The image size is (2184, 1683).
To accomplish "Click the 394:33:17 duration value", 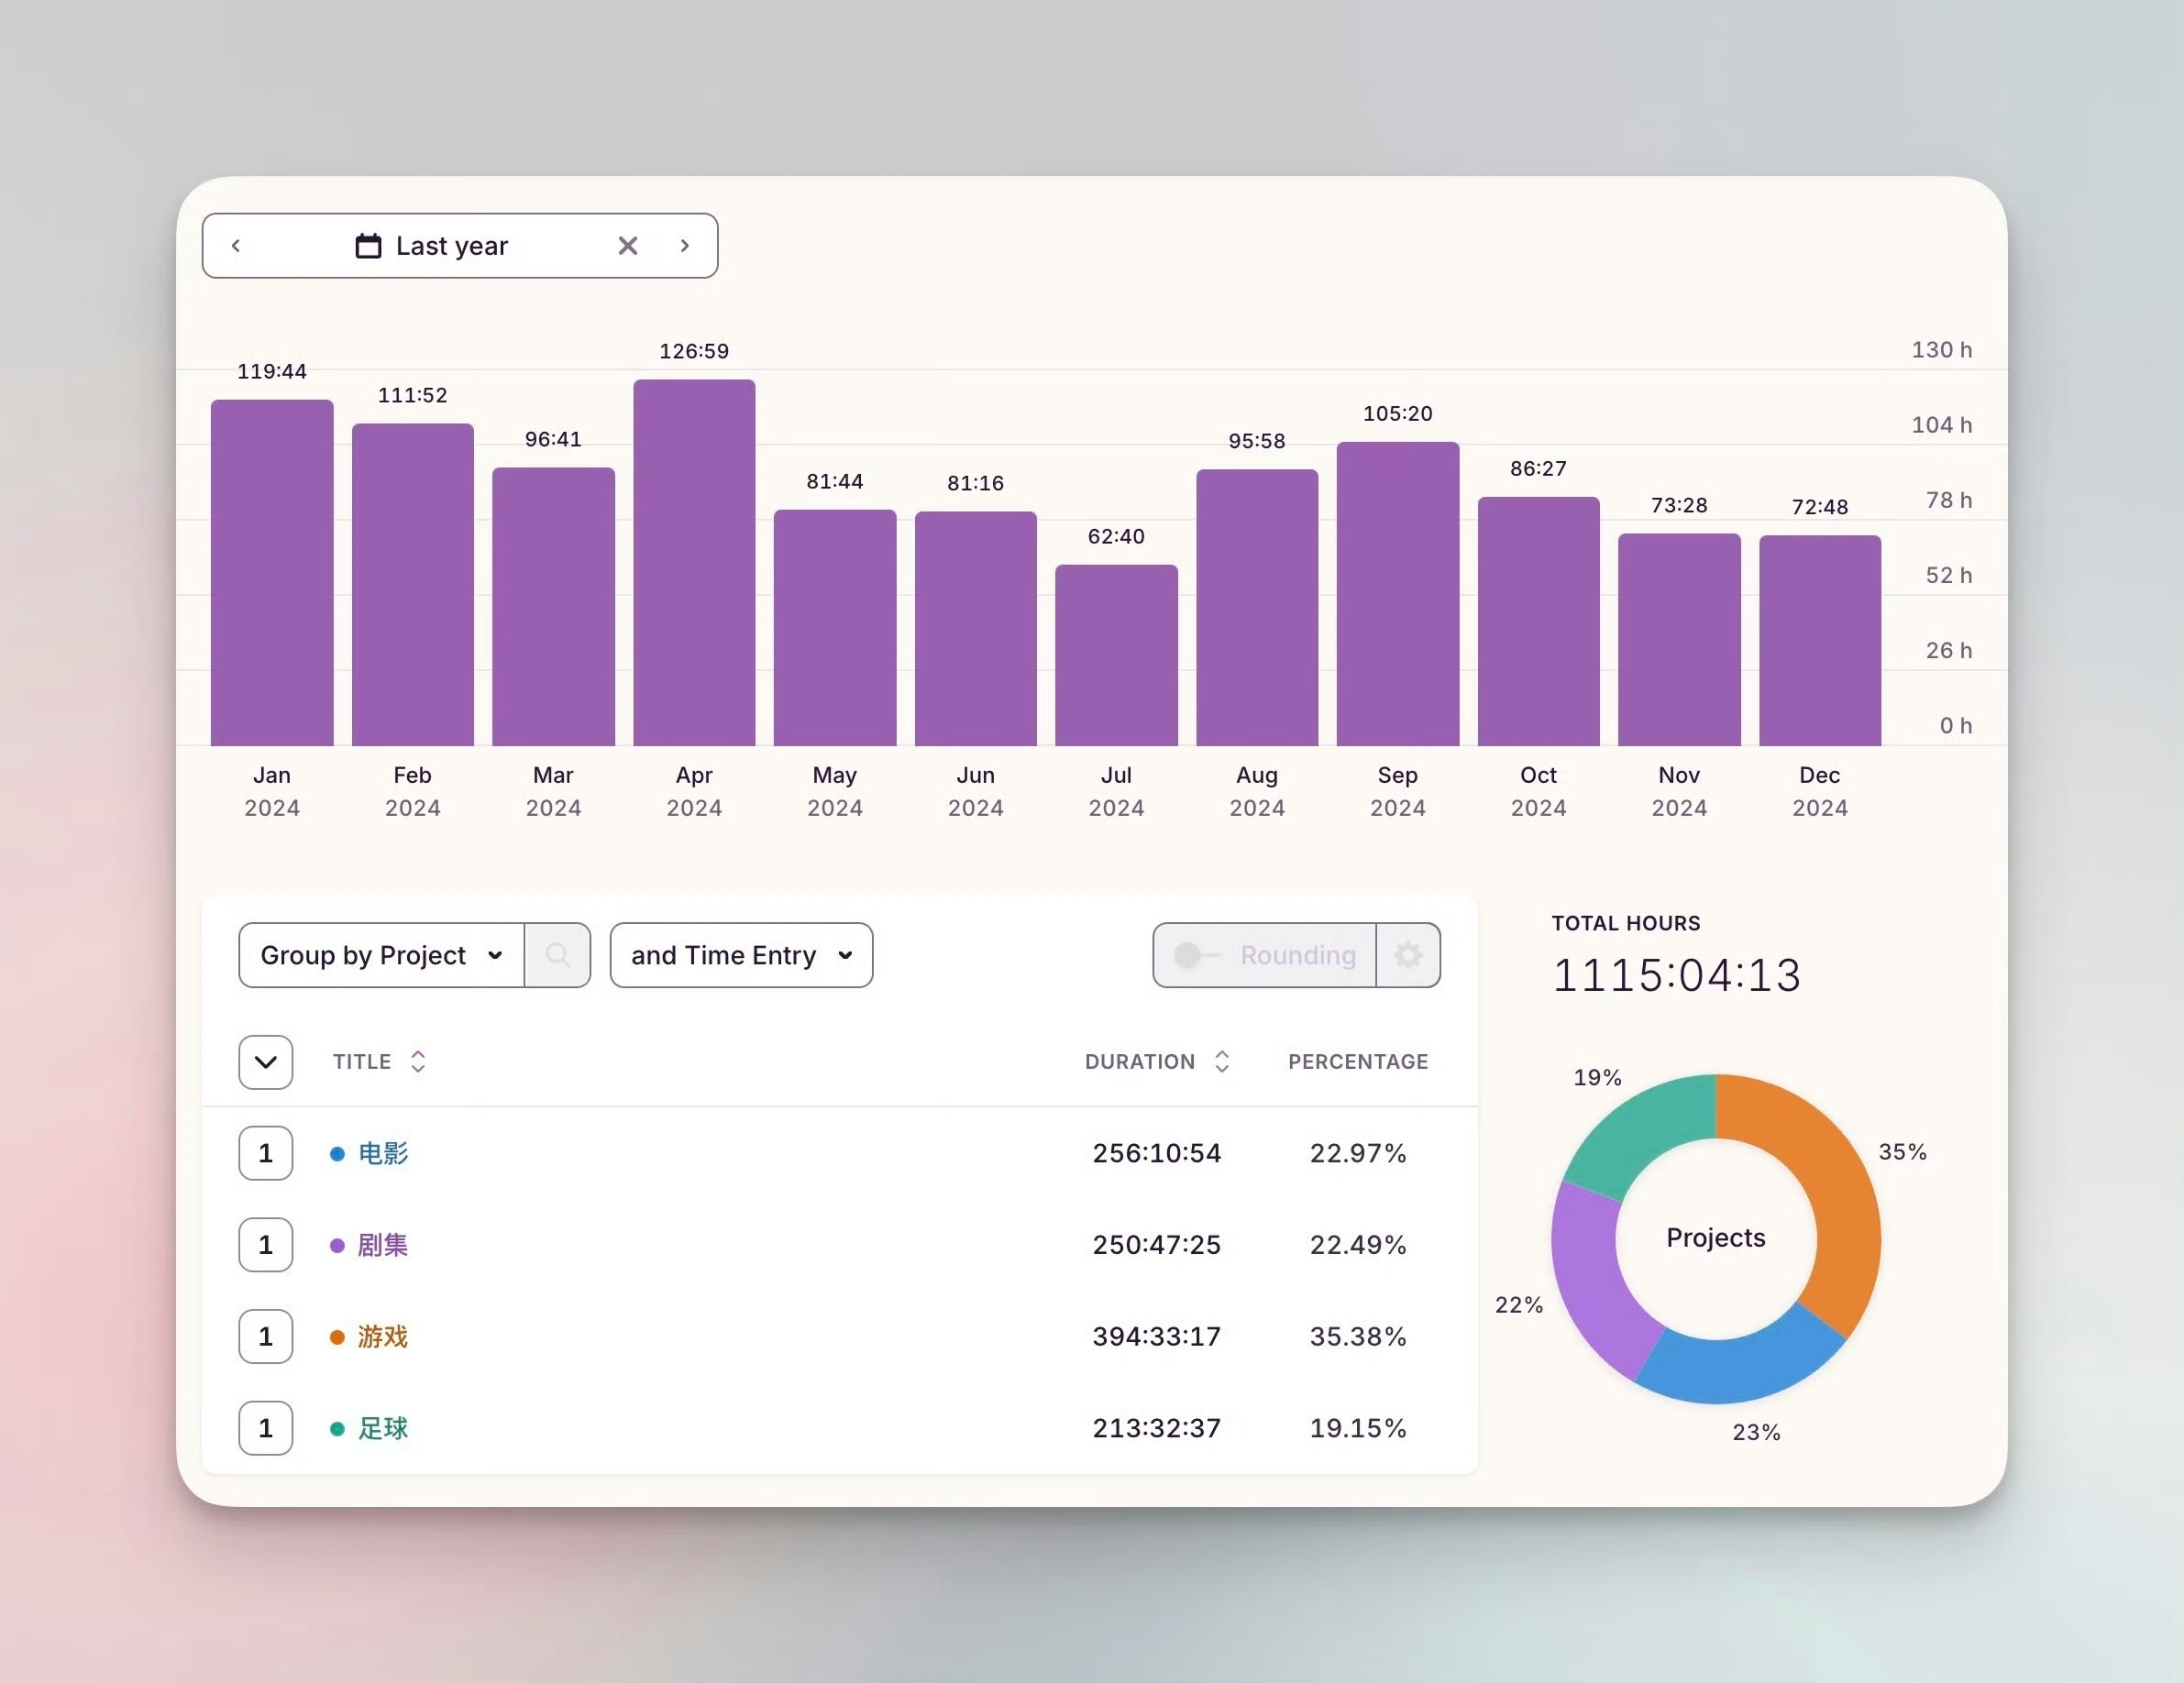I will (1157, 1337).
